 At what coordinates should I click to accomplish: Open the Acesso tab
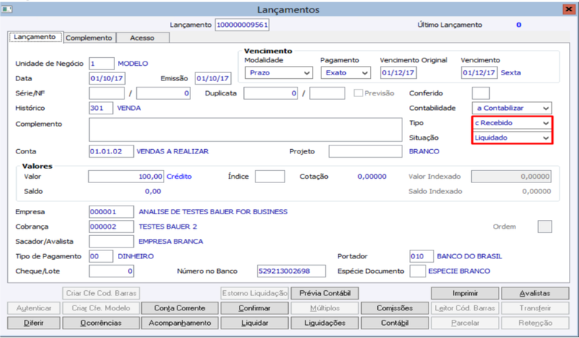point(142,38)
